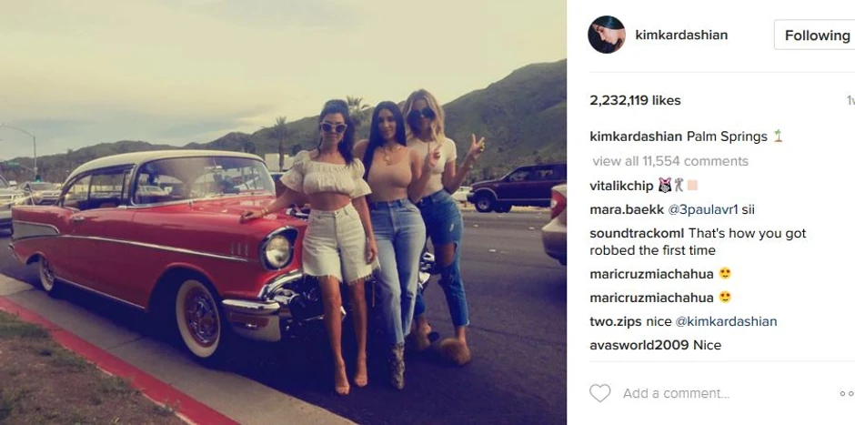Image resolution: width=855 pixels, height=425 pixels.
Task: Open the kimkardashian profile avatar
Action: [607, 35]
